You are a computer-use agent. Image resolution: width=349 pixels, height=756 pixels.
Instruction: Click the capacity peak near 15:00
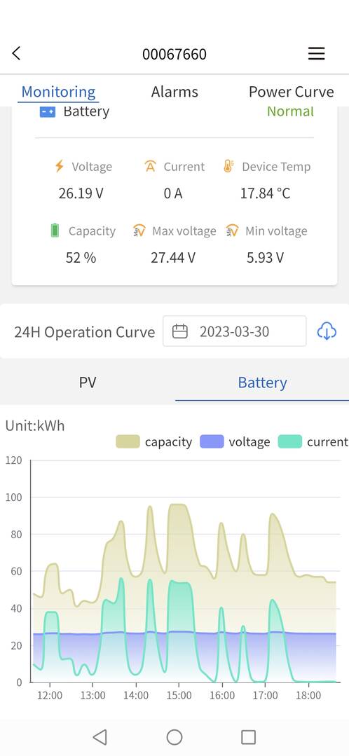(x=177, y=504)
